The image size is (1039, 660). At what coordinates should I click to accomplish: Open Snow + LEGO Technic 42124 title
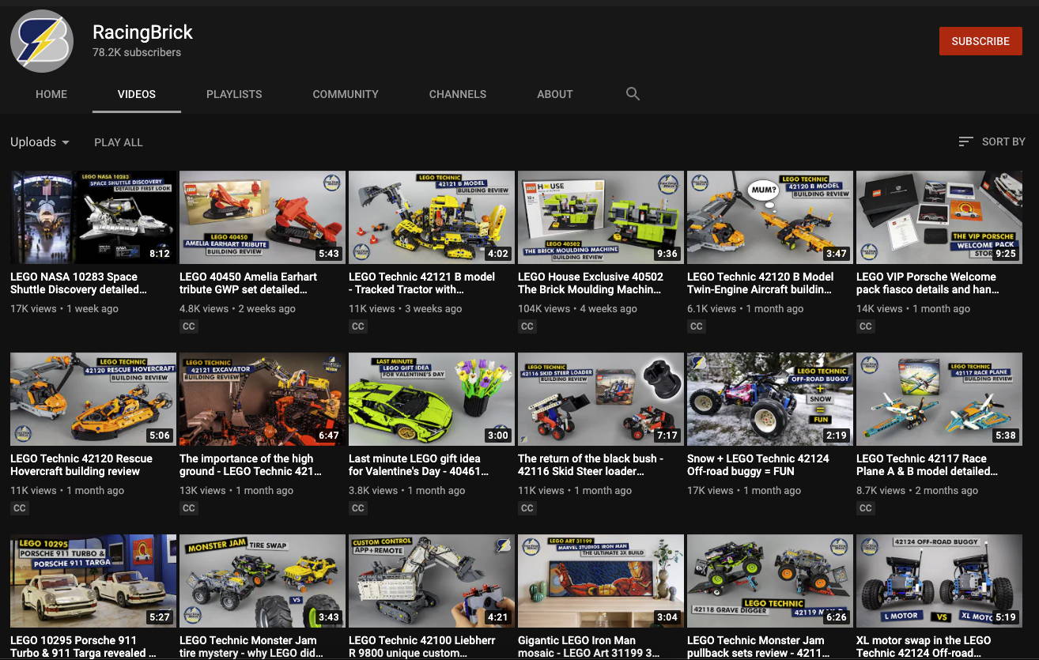click(758, 465)
